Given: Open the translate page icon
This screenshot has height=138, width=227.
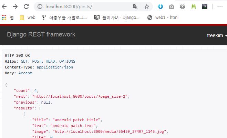Looking at the screenshot, I should click(136, 7).
